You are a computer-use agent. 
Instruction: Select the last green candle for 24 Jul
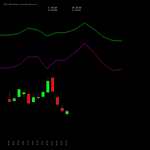coord(67,112)
